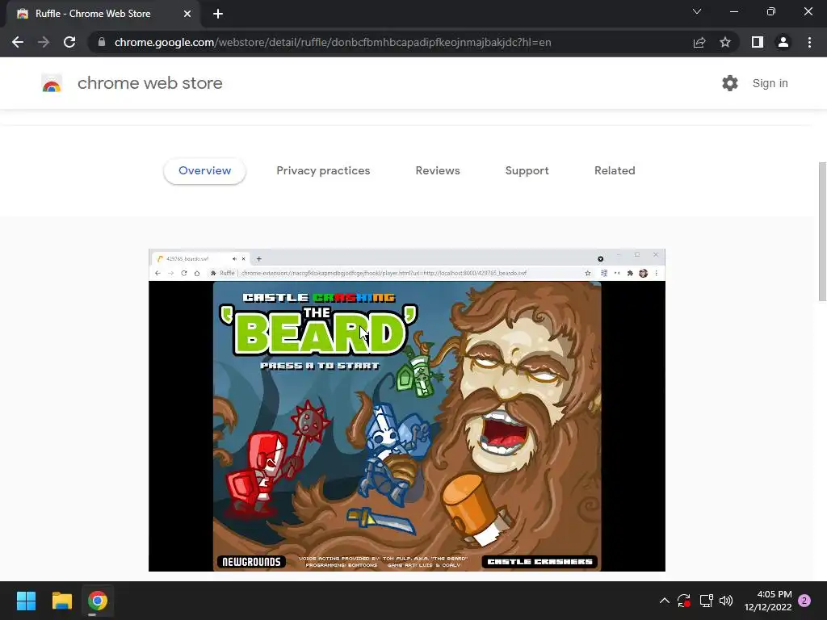Open the clock showing 4:05 PM

(768, 601)
